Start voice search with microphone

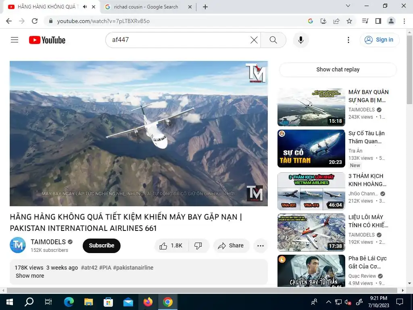tap(301, 40)
